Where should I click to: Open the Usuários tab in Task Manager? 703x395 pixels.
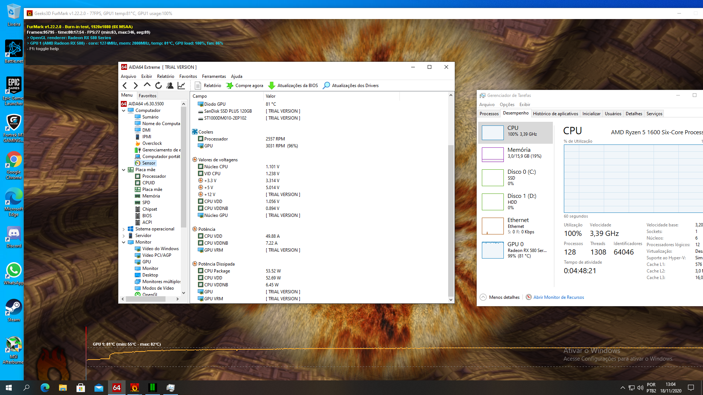coord(613,114)
